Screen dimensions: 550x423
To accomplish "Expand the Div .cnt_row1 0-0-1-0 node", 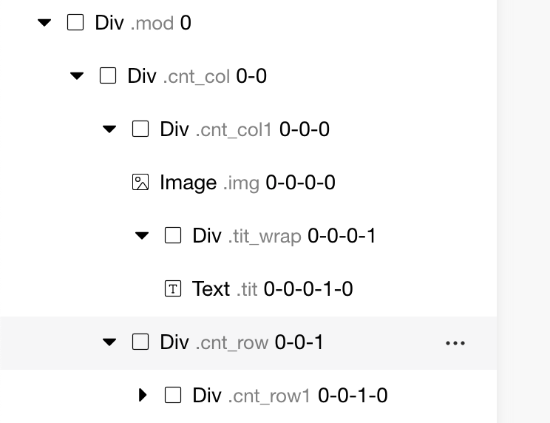I will tap(143, 396).
